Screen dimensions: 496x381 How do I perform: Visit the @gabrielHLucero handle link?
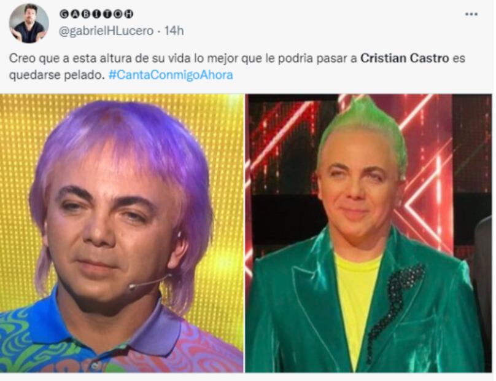point(106,31)
